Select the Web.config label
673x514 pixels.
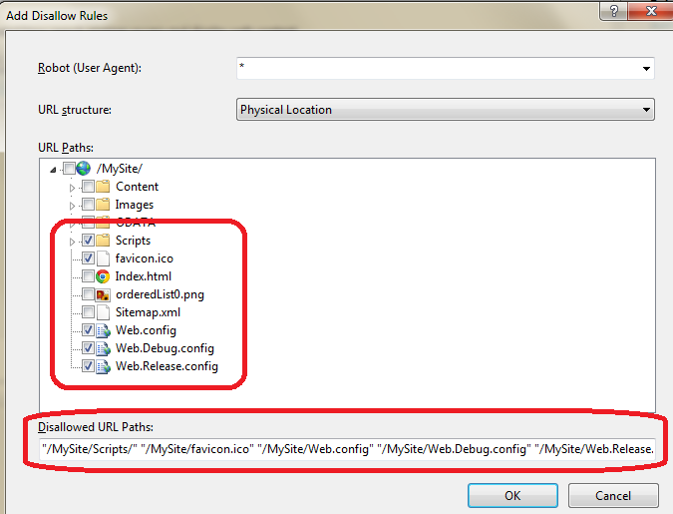tap(146, 330)
